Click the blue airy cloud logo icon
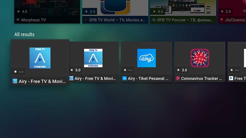The width and height of the screenshot is (246, 138). (x=147, y=58)
